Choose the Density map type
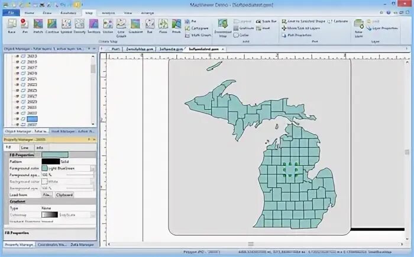Viewport: 414px width, 257px height. (x=79, y=26)
